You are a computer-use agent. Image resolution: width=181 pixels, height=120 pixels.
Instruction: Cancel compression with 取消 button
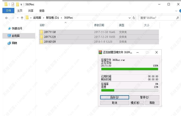[114, 103]
